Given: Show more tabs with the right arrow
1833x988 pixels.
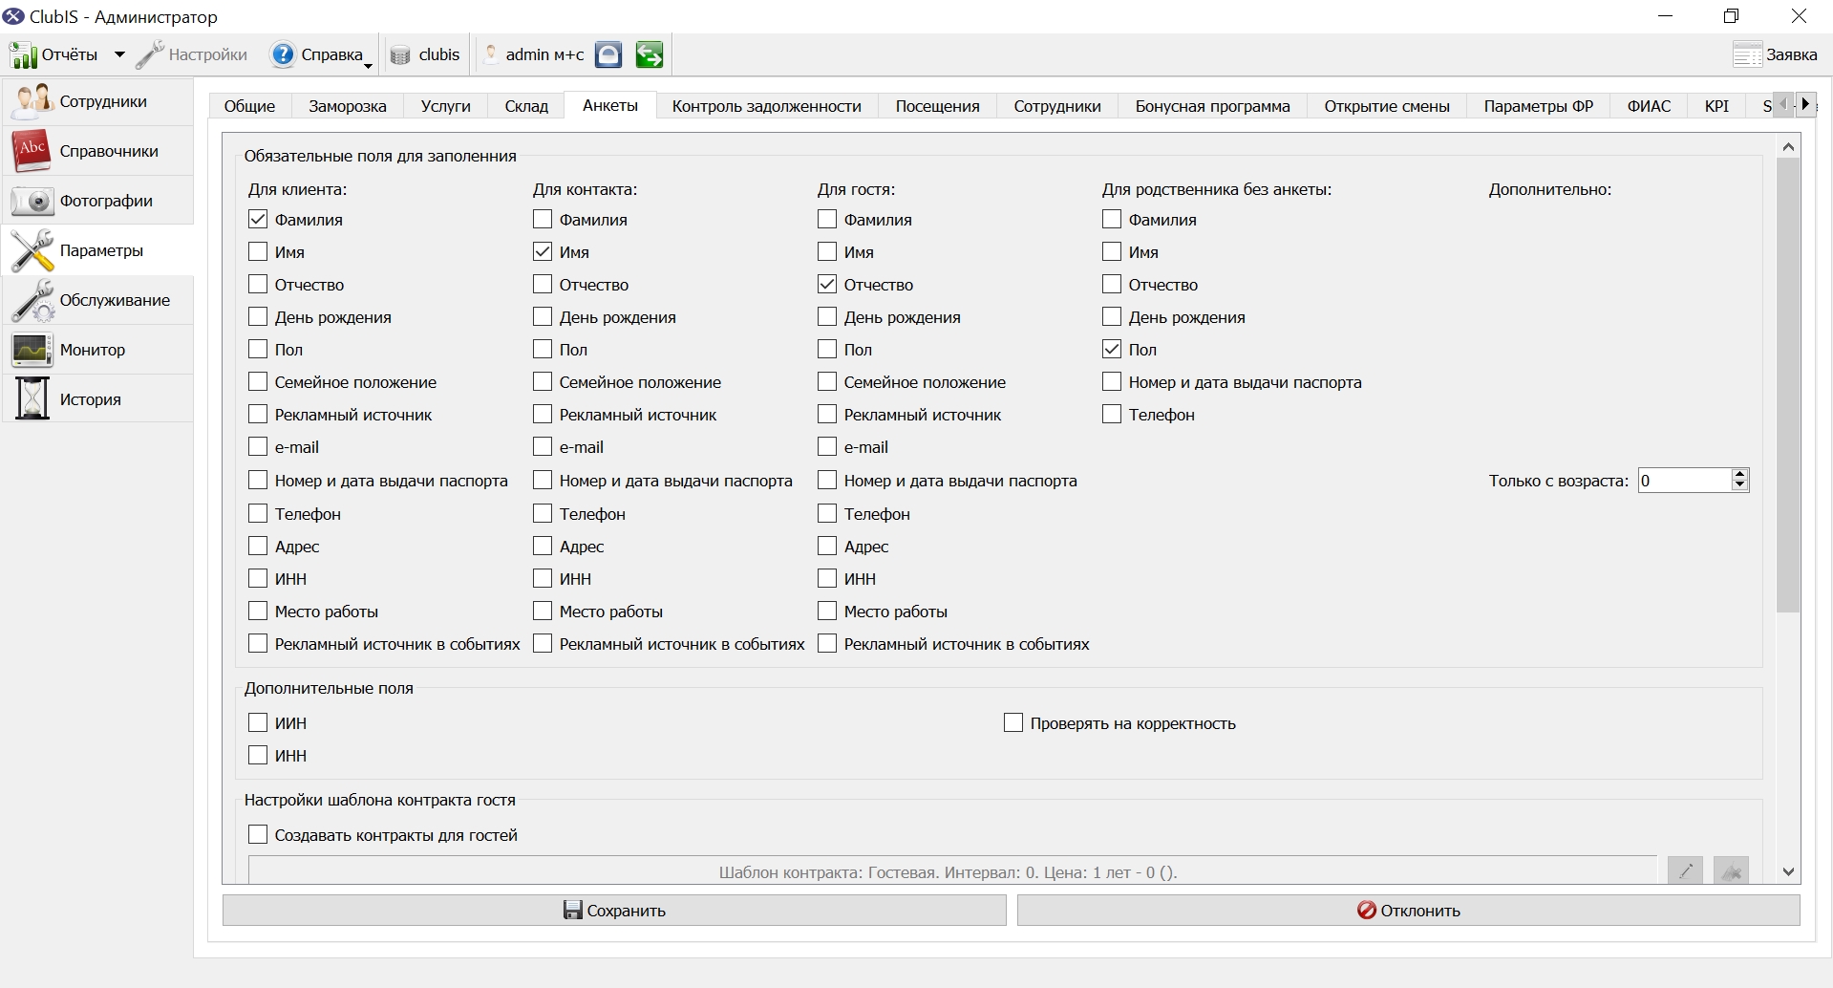Looking at the screenshot, I should (1805, 104).
